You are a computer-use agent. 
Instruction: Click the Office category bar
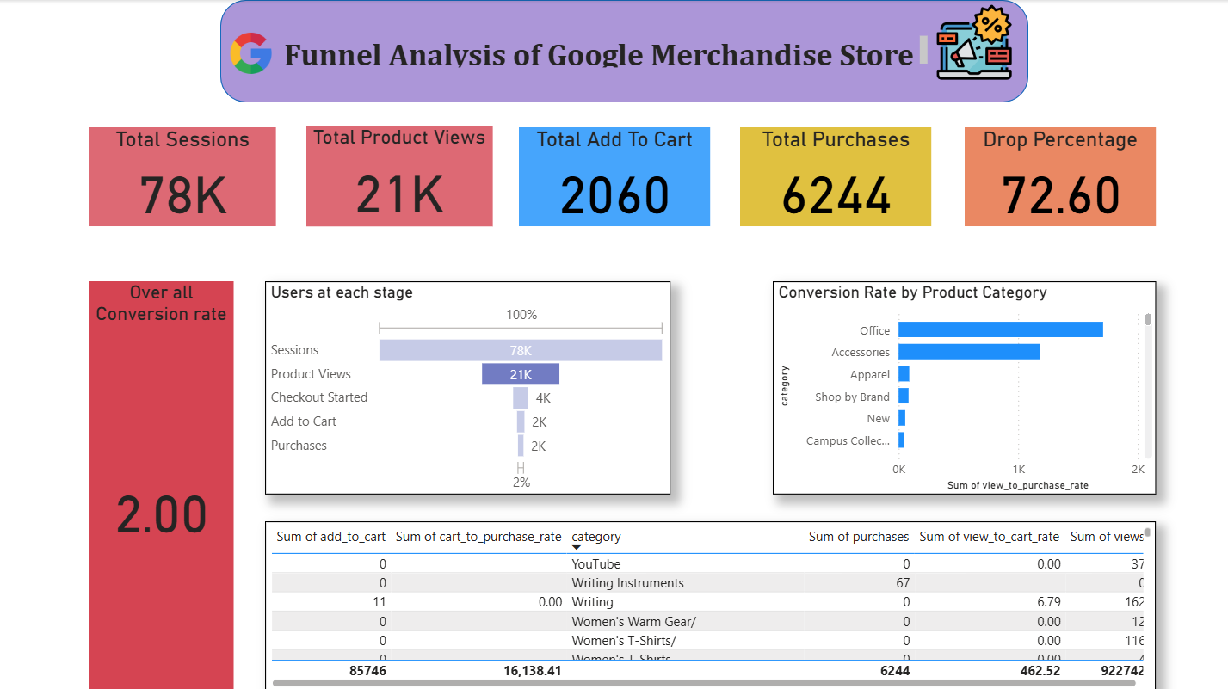(x=1001, y=329)
